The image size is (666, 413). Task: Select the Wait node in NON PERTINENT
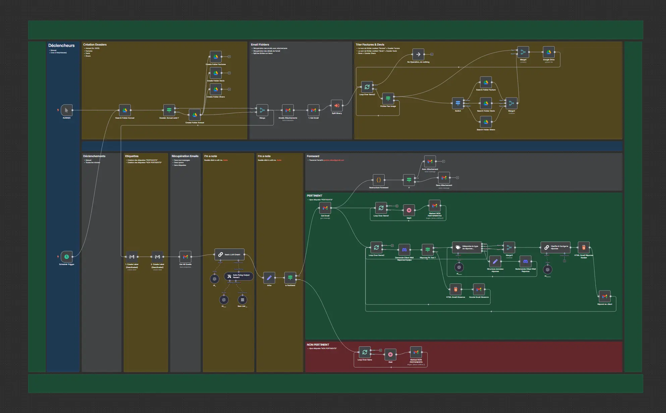pos(390,354)
